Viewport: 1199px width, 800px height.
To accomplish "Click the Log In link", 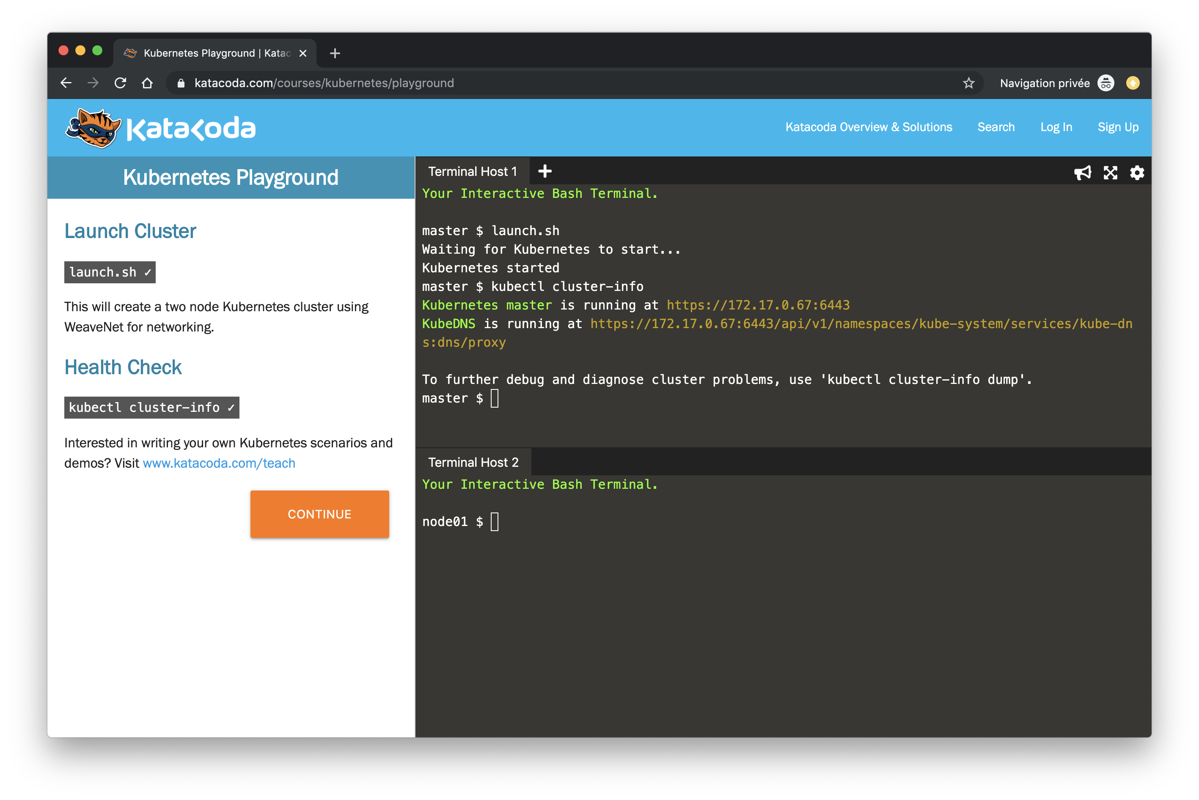I will point(1056,127).
